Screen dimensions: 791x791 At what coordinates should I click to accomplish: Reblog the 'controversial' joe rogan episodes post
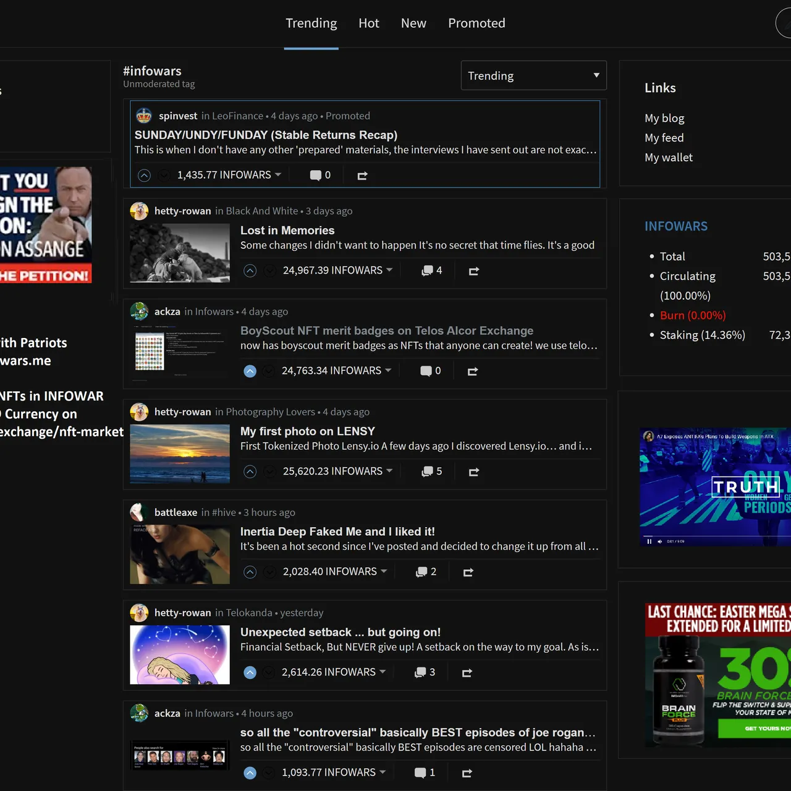467,773
